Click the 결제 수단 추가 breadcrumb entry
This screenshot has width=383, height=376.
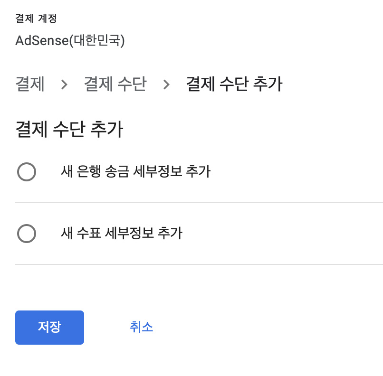pyautogui.click(x=234, y=84)
